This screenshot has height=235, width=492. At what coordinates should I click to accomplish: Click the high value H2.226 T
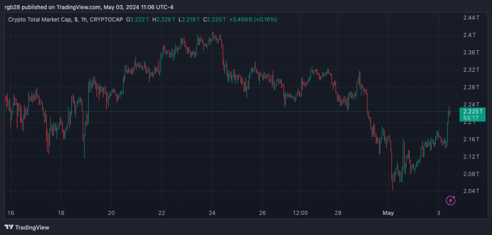[164, 20]
